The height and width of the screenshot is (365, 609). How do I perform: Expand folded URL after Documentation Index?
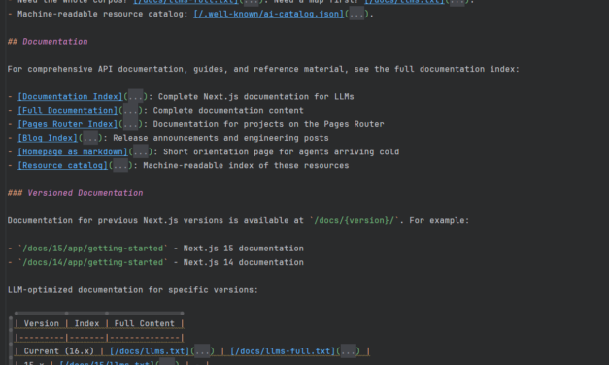[136, 97]
